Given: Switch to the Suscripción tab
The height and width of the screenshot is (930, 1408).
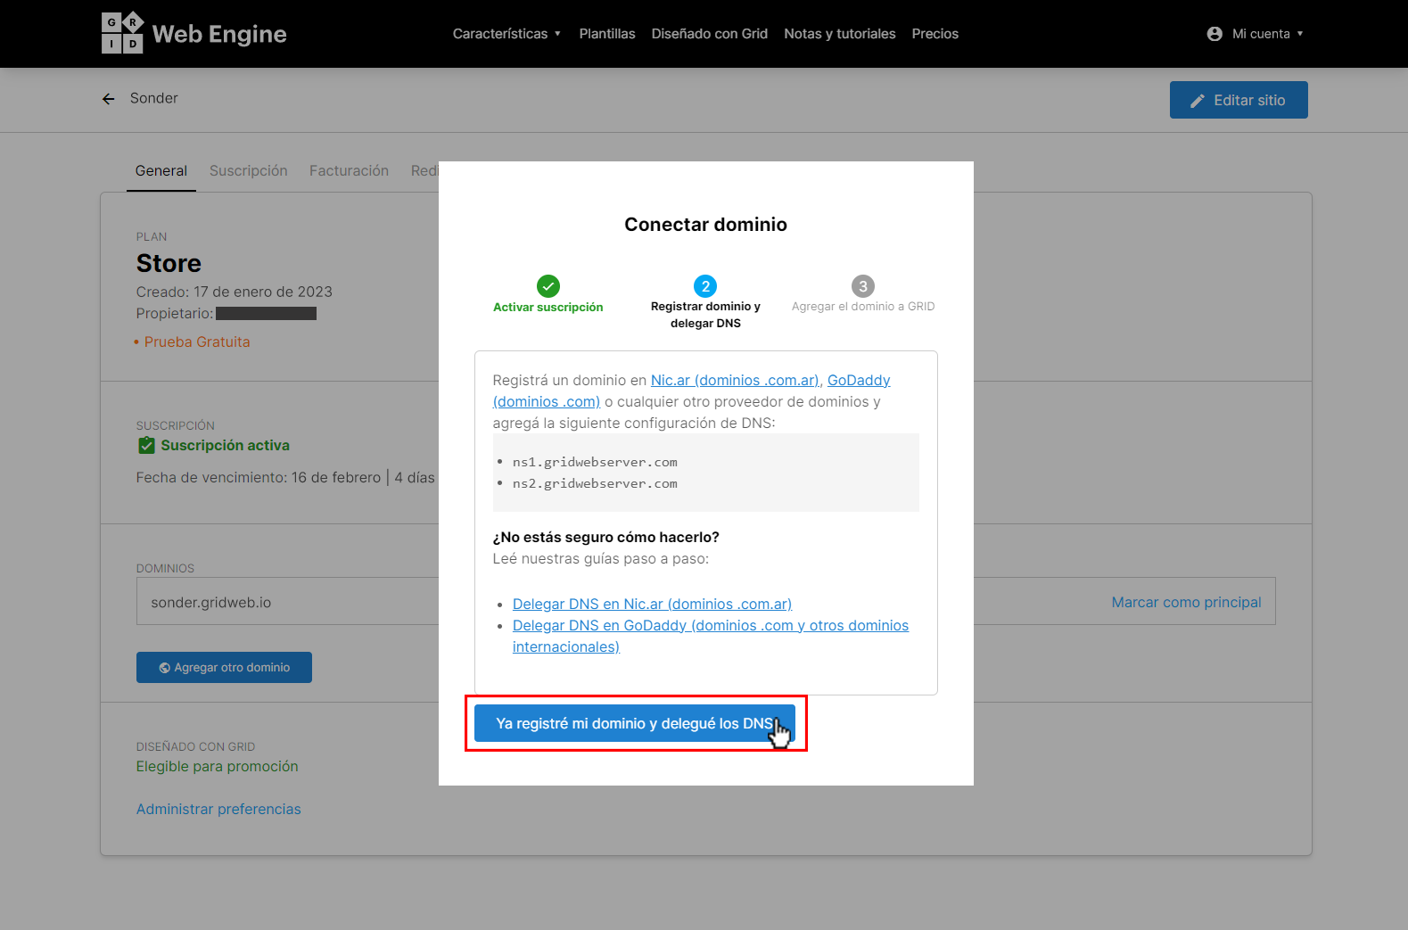Looking at the screenshot, I should point(249,170).
